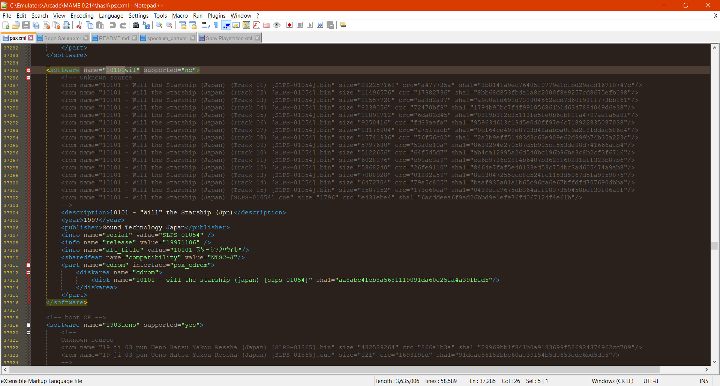Collapse part fold at line 37311
720x386 pixels.
coord(28,265)
